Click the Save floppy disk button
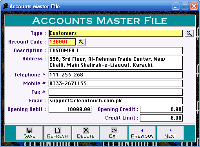Image resolution: width=200 pixels, height=147 pixels. [29, 133]
